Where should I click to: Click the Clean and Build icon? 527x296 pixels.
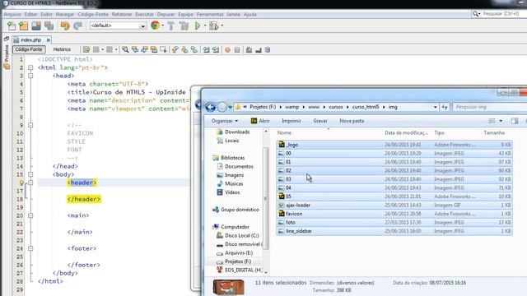point(184,25)
